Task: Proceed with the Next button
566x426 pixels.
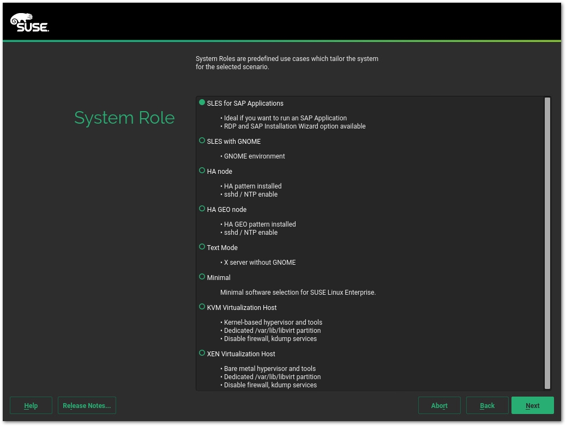Action: 533,406
